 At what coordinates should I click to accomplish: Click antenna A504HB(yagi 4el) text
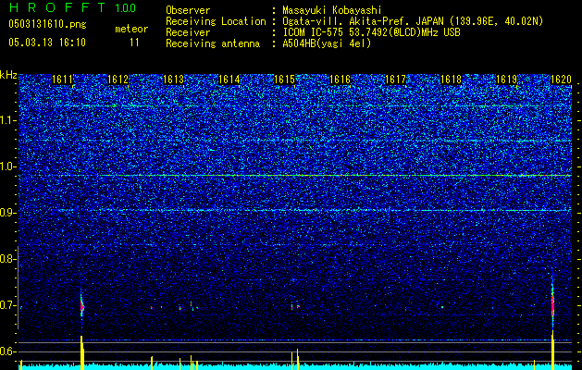click(327, 43)
